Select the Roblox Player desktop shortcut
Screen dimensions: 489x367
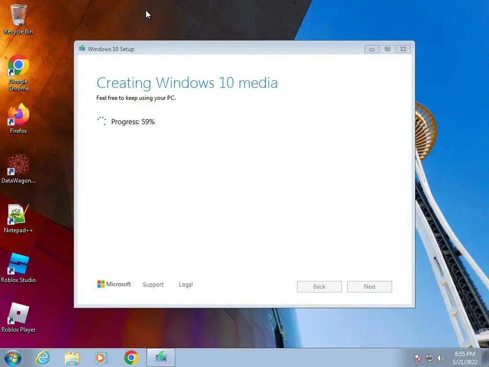pyautogui.click(x=19, y=318)
